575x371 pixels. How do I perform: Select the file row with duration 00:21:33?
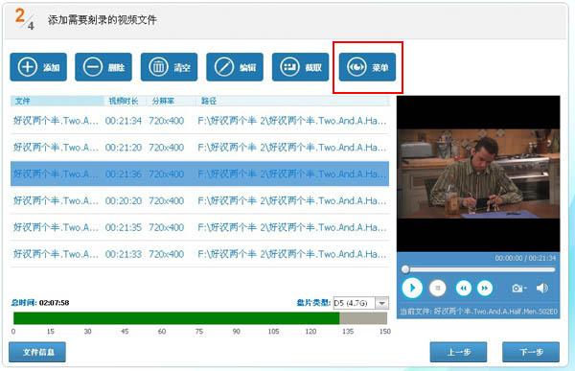point(200,254)
